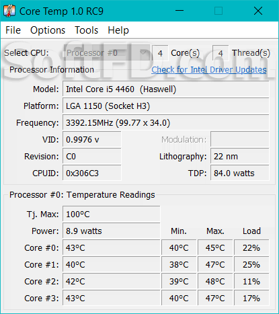This screenshot has height=314, width=279.
Task: Click the Temperature Readings group label
Action: 82,195
